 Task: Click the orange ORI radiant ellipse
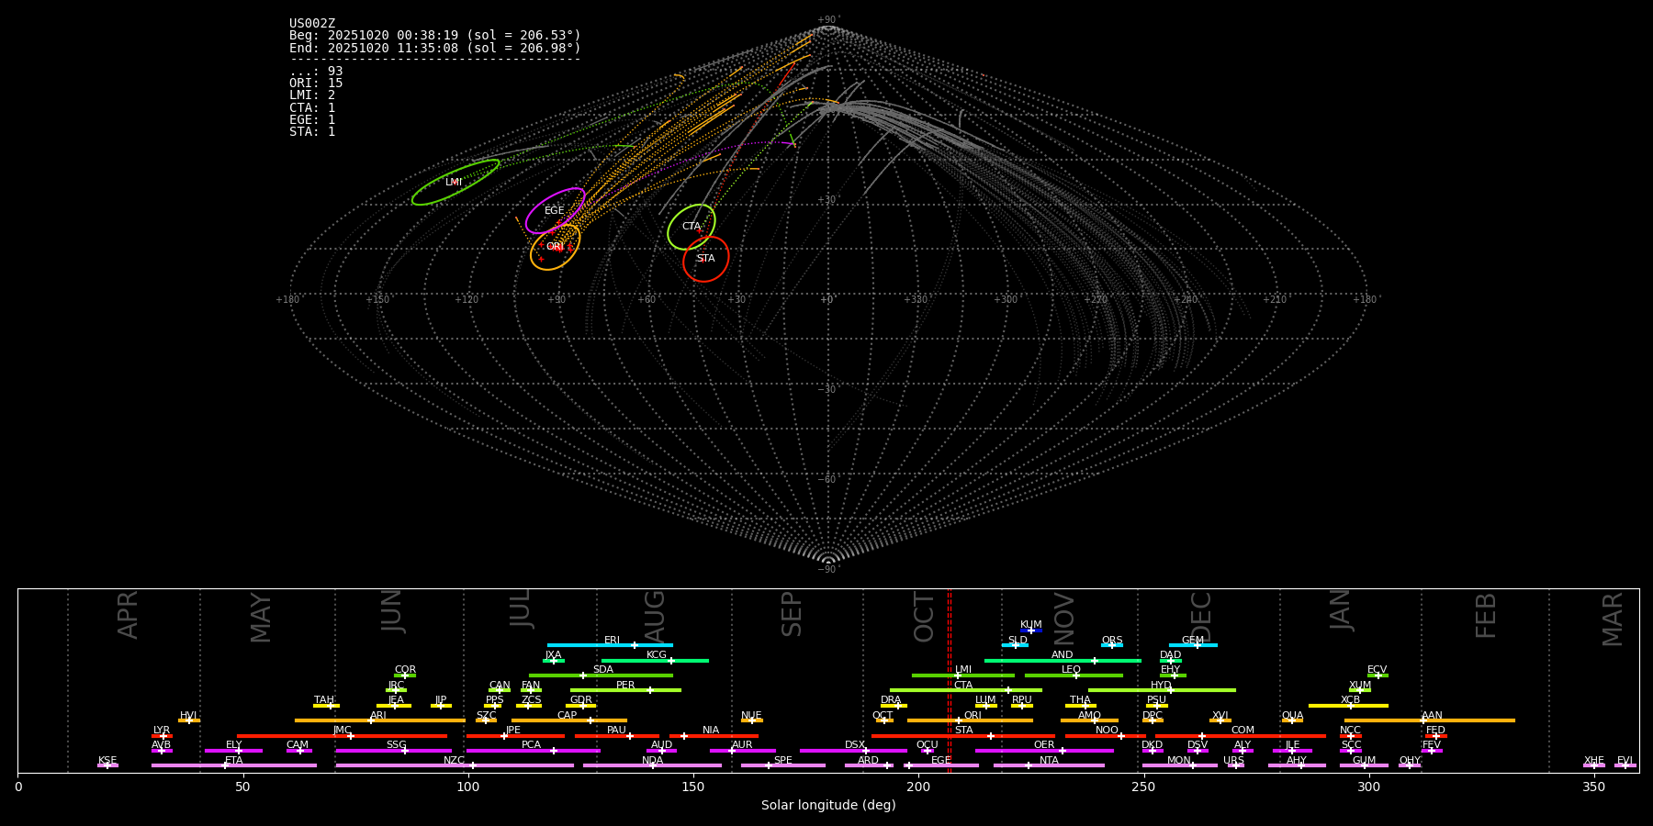coord(555,247)
